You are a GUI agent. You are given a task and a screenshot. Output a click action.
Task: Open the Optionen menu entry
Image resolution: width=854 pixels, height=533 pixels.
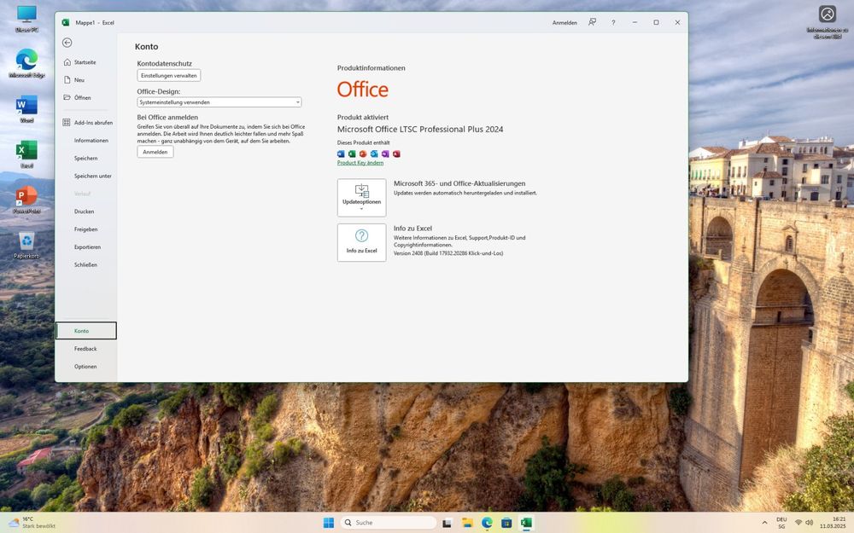click(85, 366)
